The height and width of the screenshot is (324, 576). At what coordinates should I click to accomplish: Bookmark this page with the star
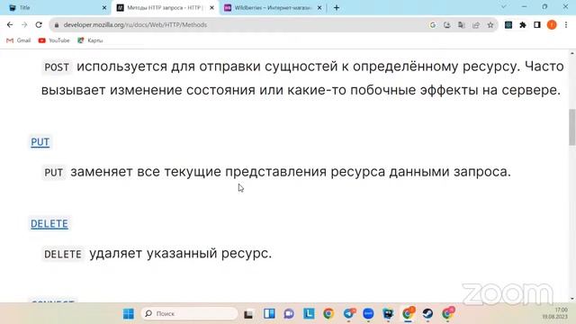point(490,25)
